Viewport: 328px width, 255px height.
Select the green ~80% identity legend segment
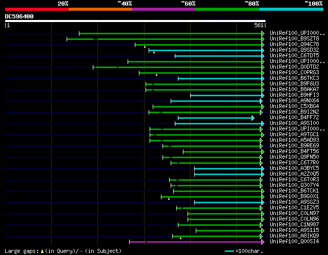[x=228, y=9]
